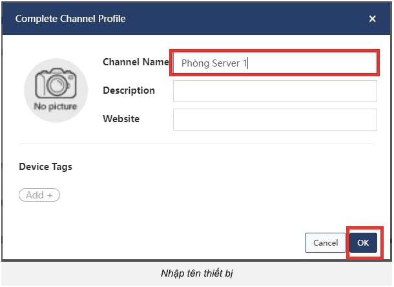Screen dimensions: 394x287
Task: Click the "Complete Channel Profile" title text
Action: point(70,19)
